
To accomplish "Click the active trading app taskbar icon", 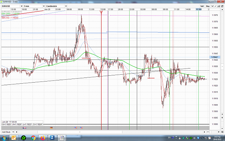I will tap(62, 138).
